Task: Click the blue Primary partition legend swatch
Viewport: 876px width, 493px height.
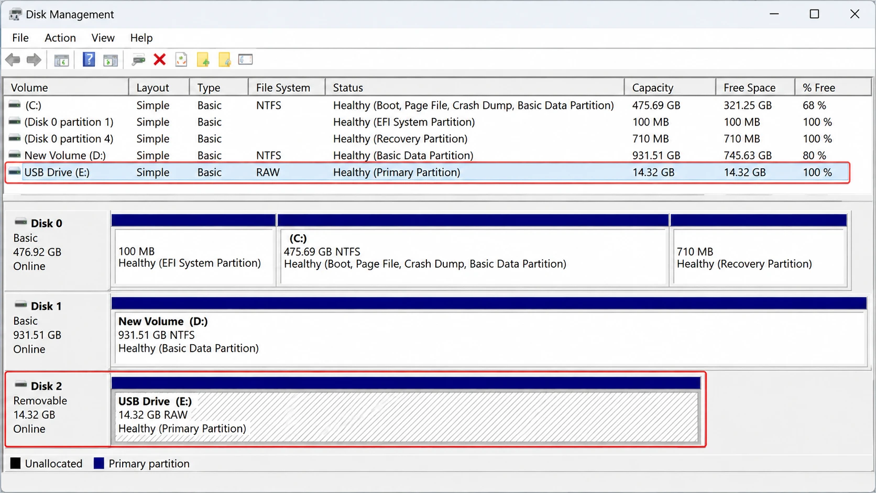Action: [x=99, y=463]
